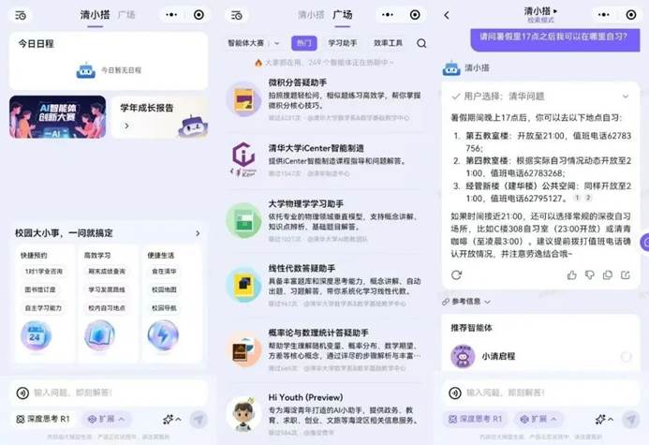Image resolution: width=649 pixels, height=445 pixels.
Task: Tap the search icon in 广场 screen
Action: pos(421,43)
